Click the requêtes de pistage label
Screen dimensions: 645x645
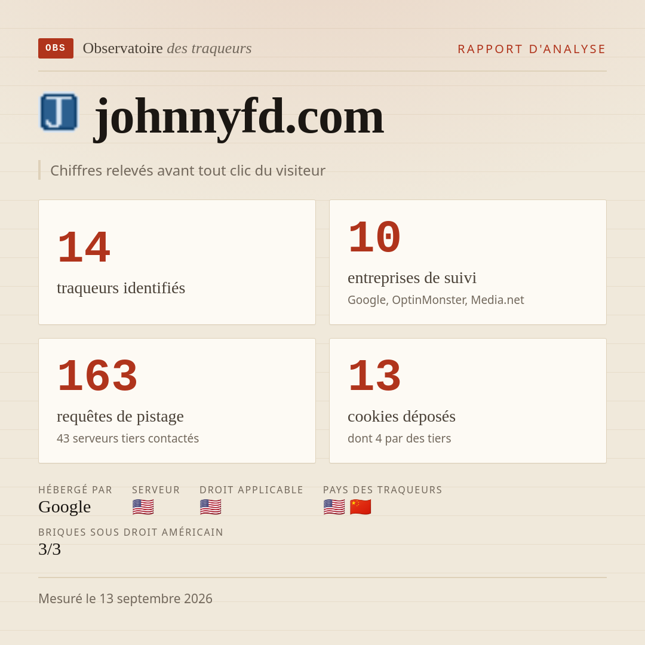(x=120, y=416)
